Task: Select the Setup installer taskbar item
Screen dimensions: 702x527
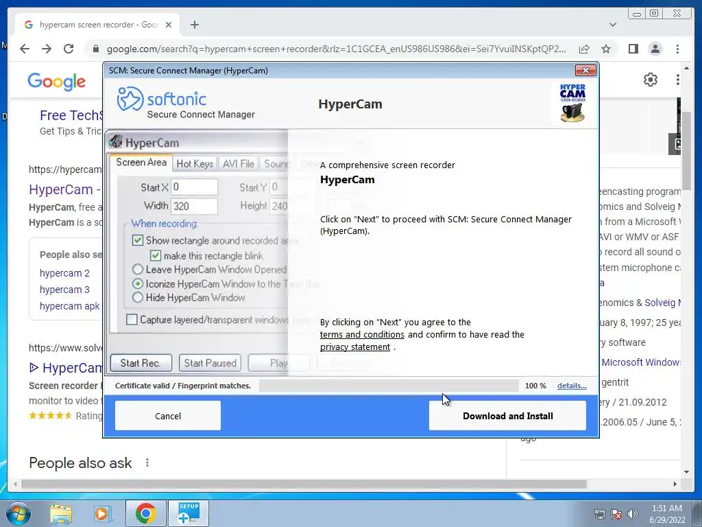Action: [x=188, y=513]
